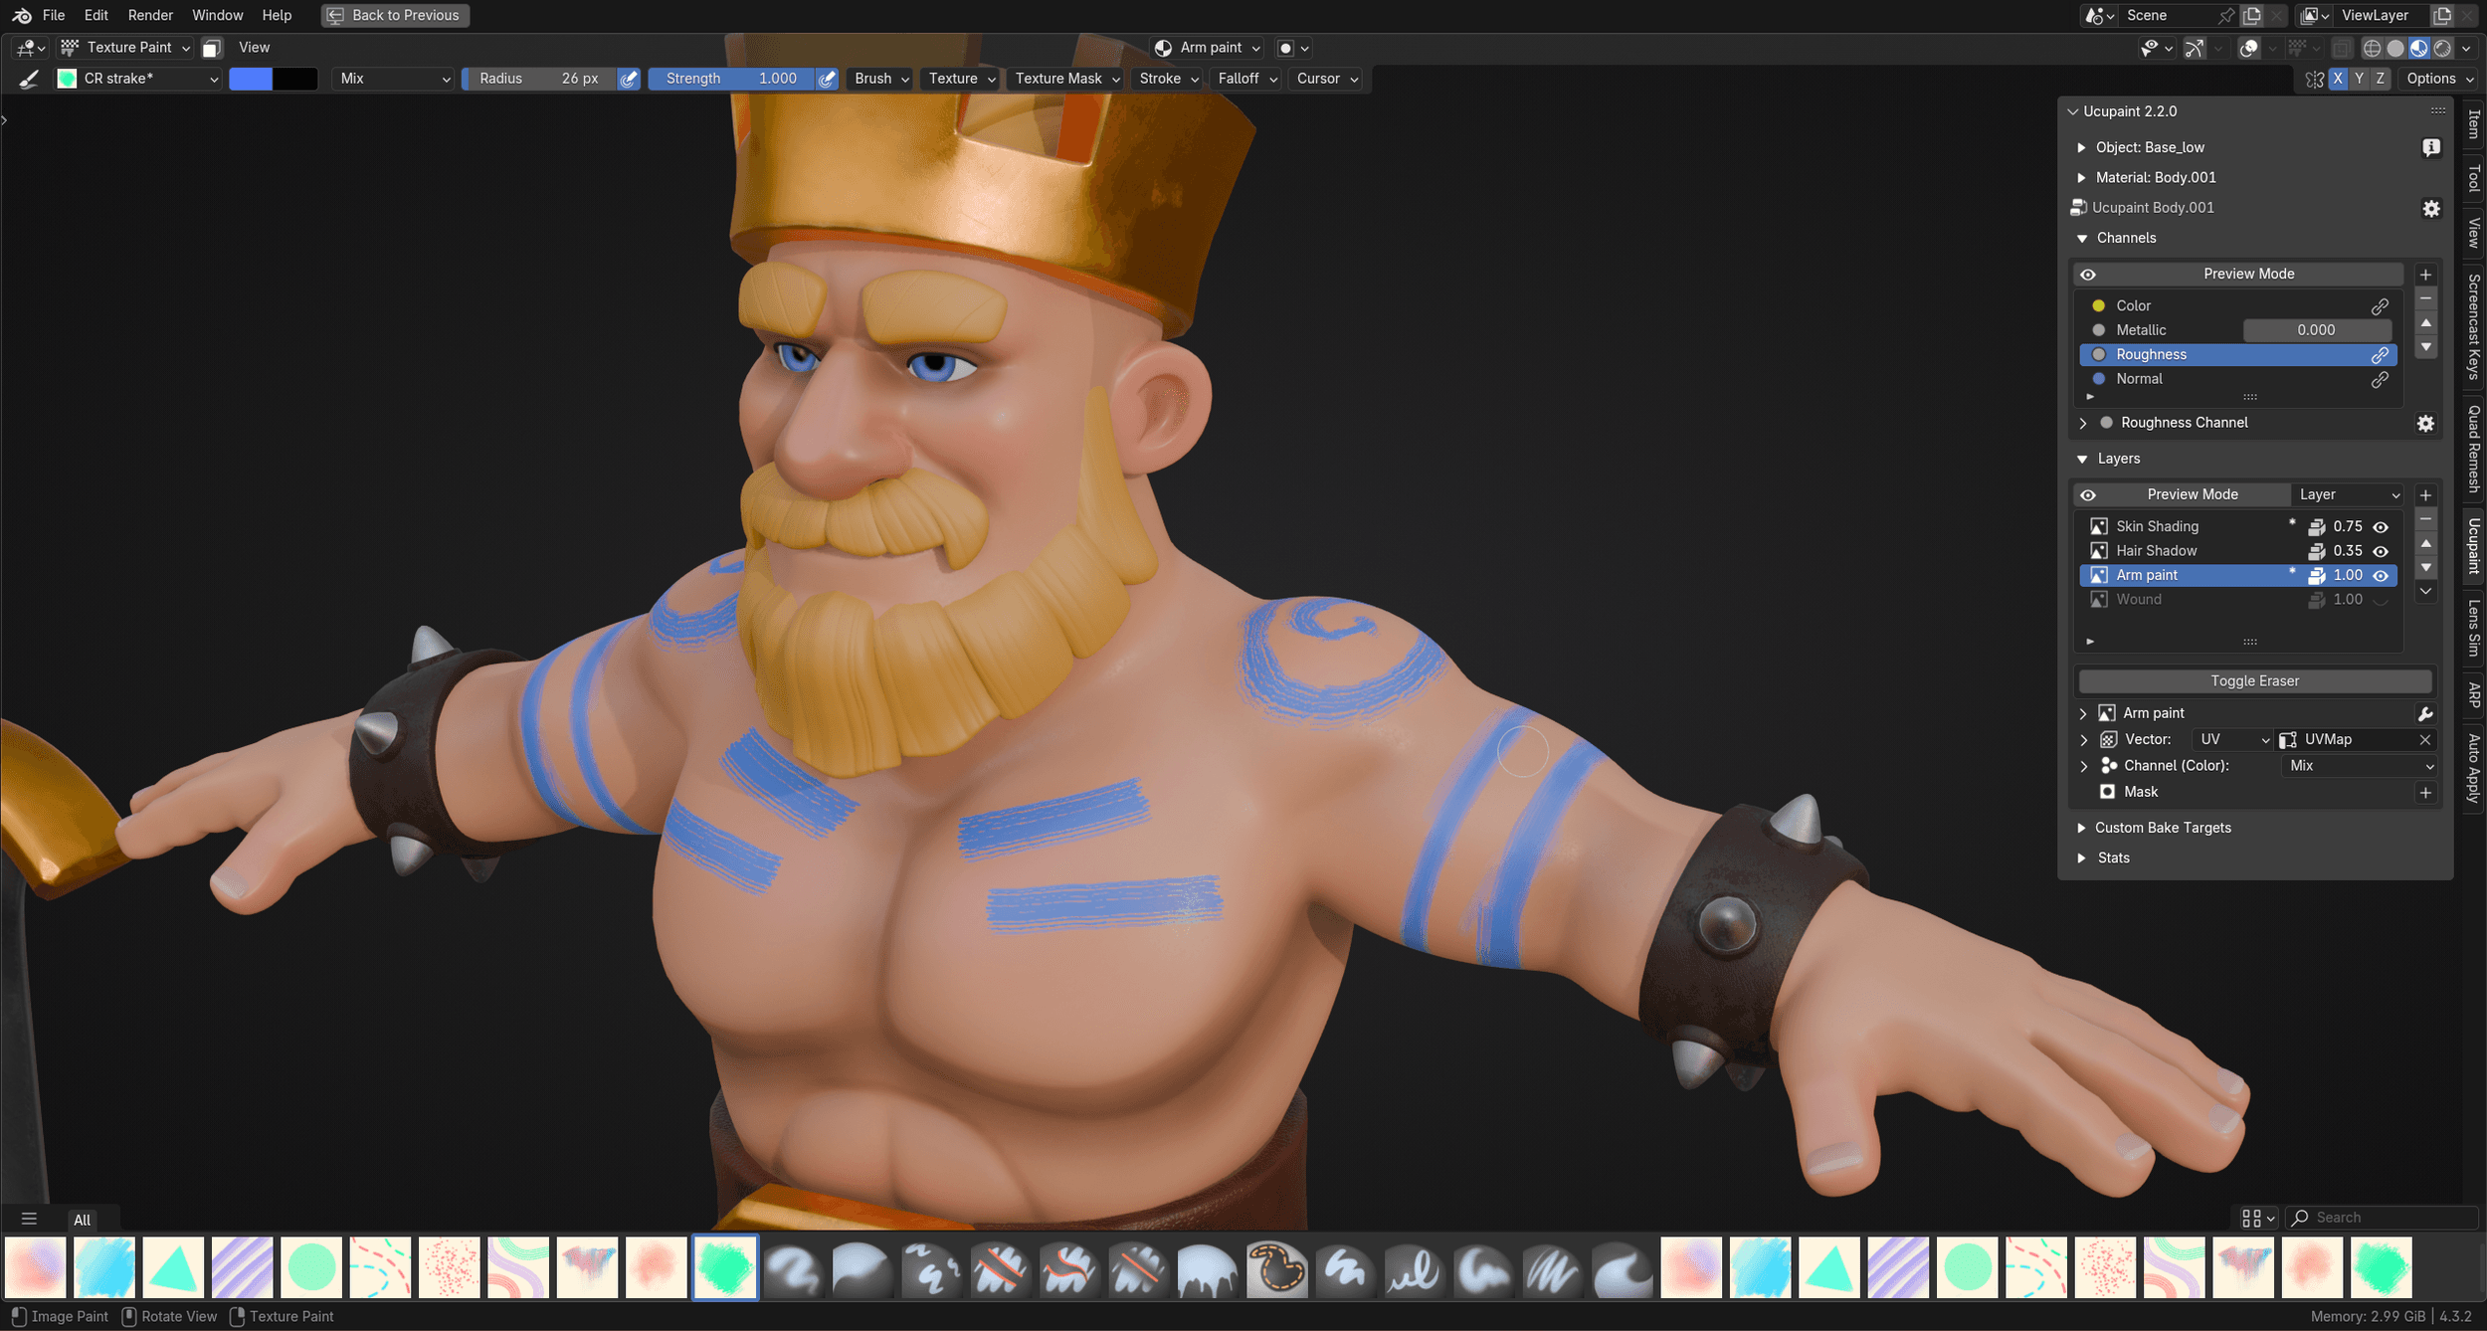Viewport: 2487px width, 1331px height.
Task: Click the mirror symmetry butterfly icon
Action: 2314,79
